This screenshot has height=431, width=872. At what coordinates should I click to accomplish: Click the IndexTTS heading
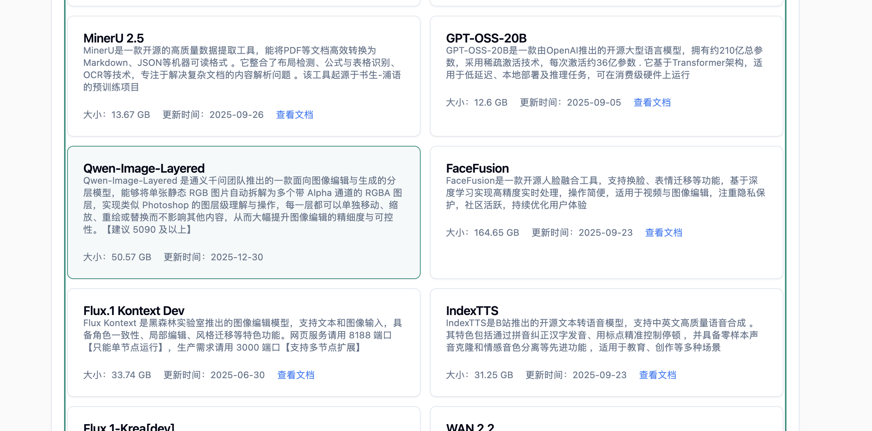pyautogui.click(x=472, y=311)
